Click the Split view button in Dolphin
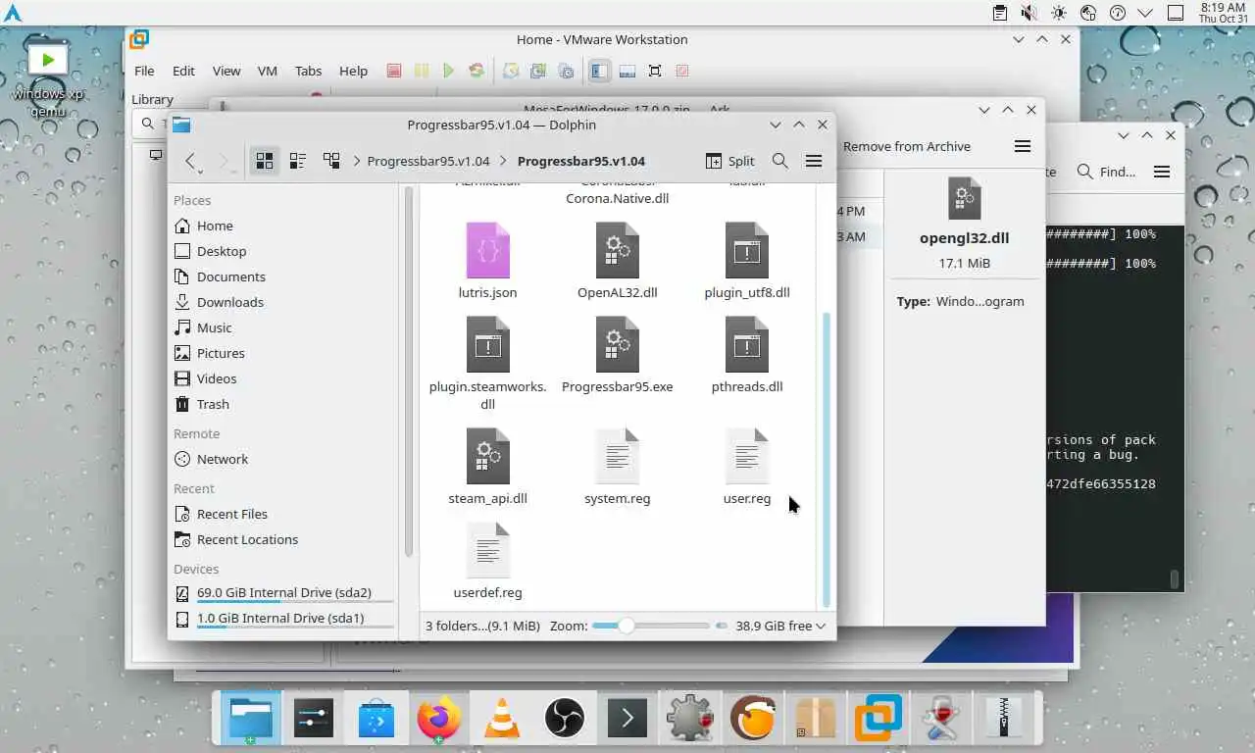This screenshot has height=753, width=1255. pos(730,161)
